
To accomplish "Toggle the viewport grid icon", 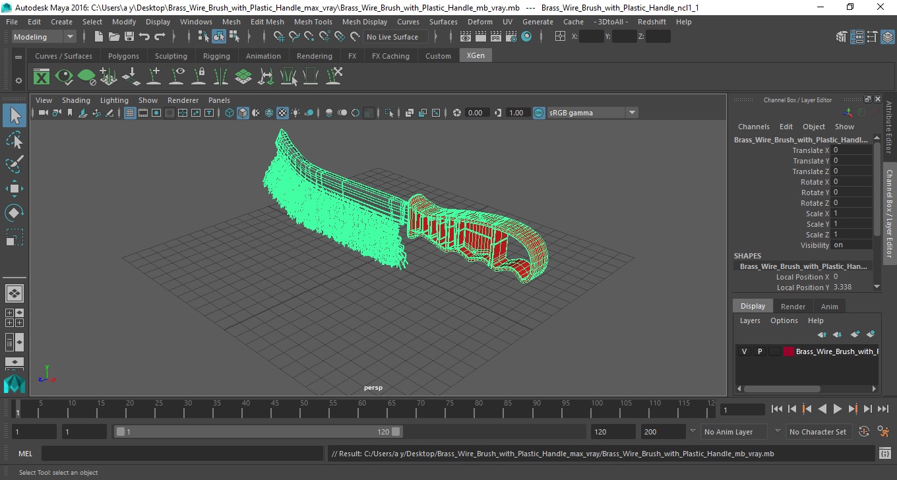I will click(x=130, y=113).
